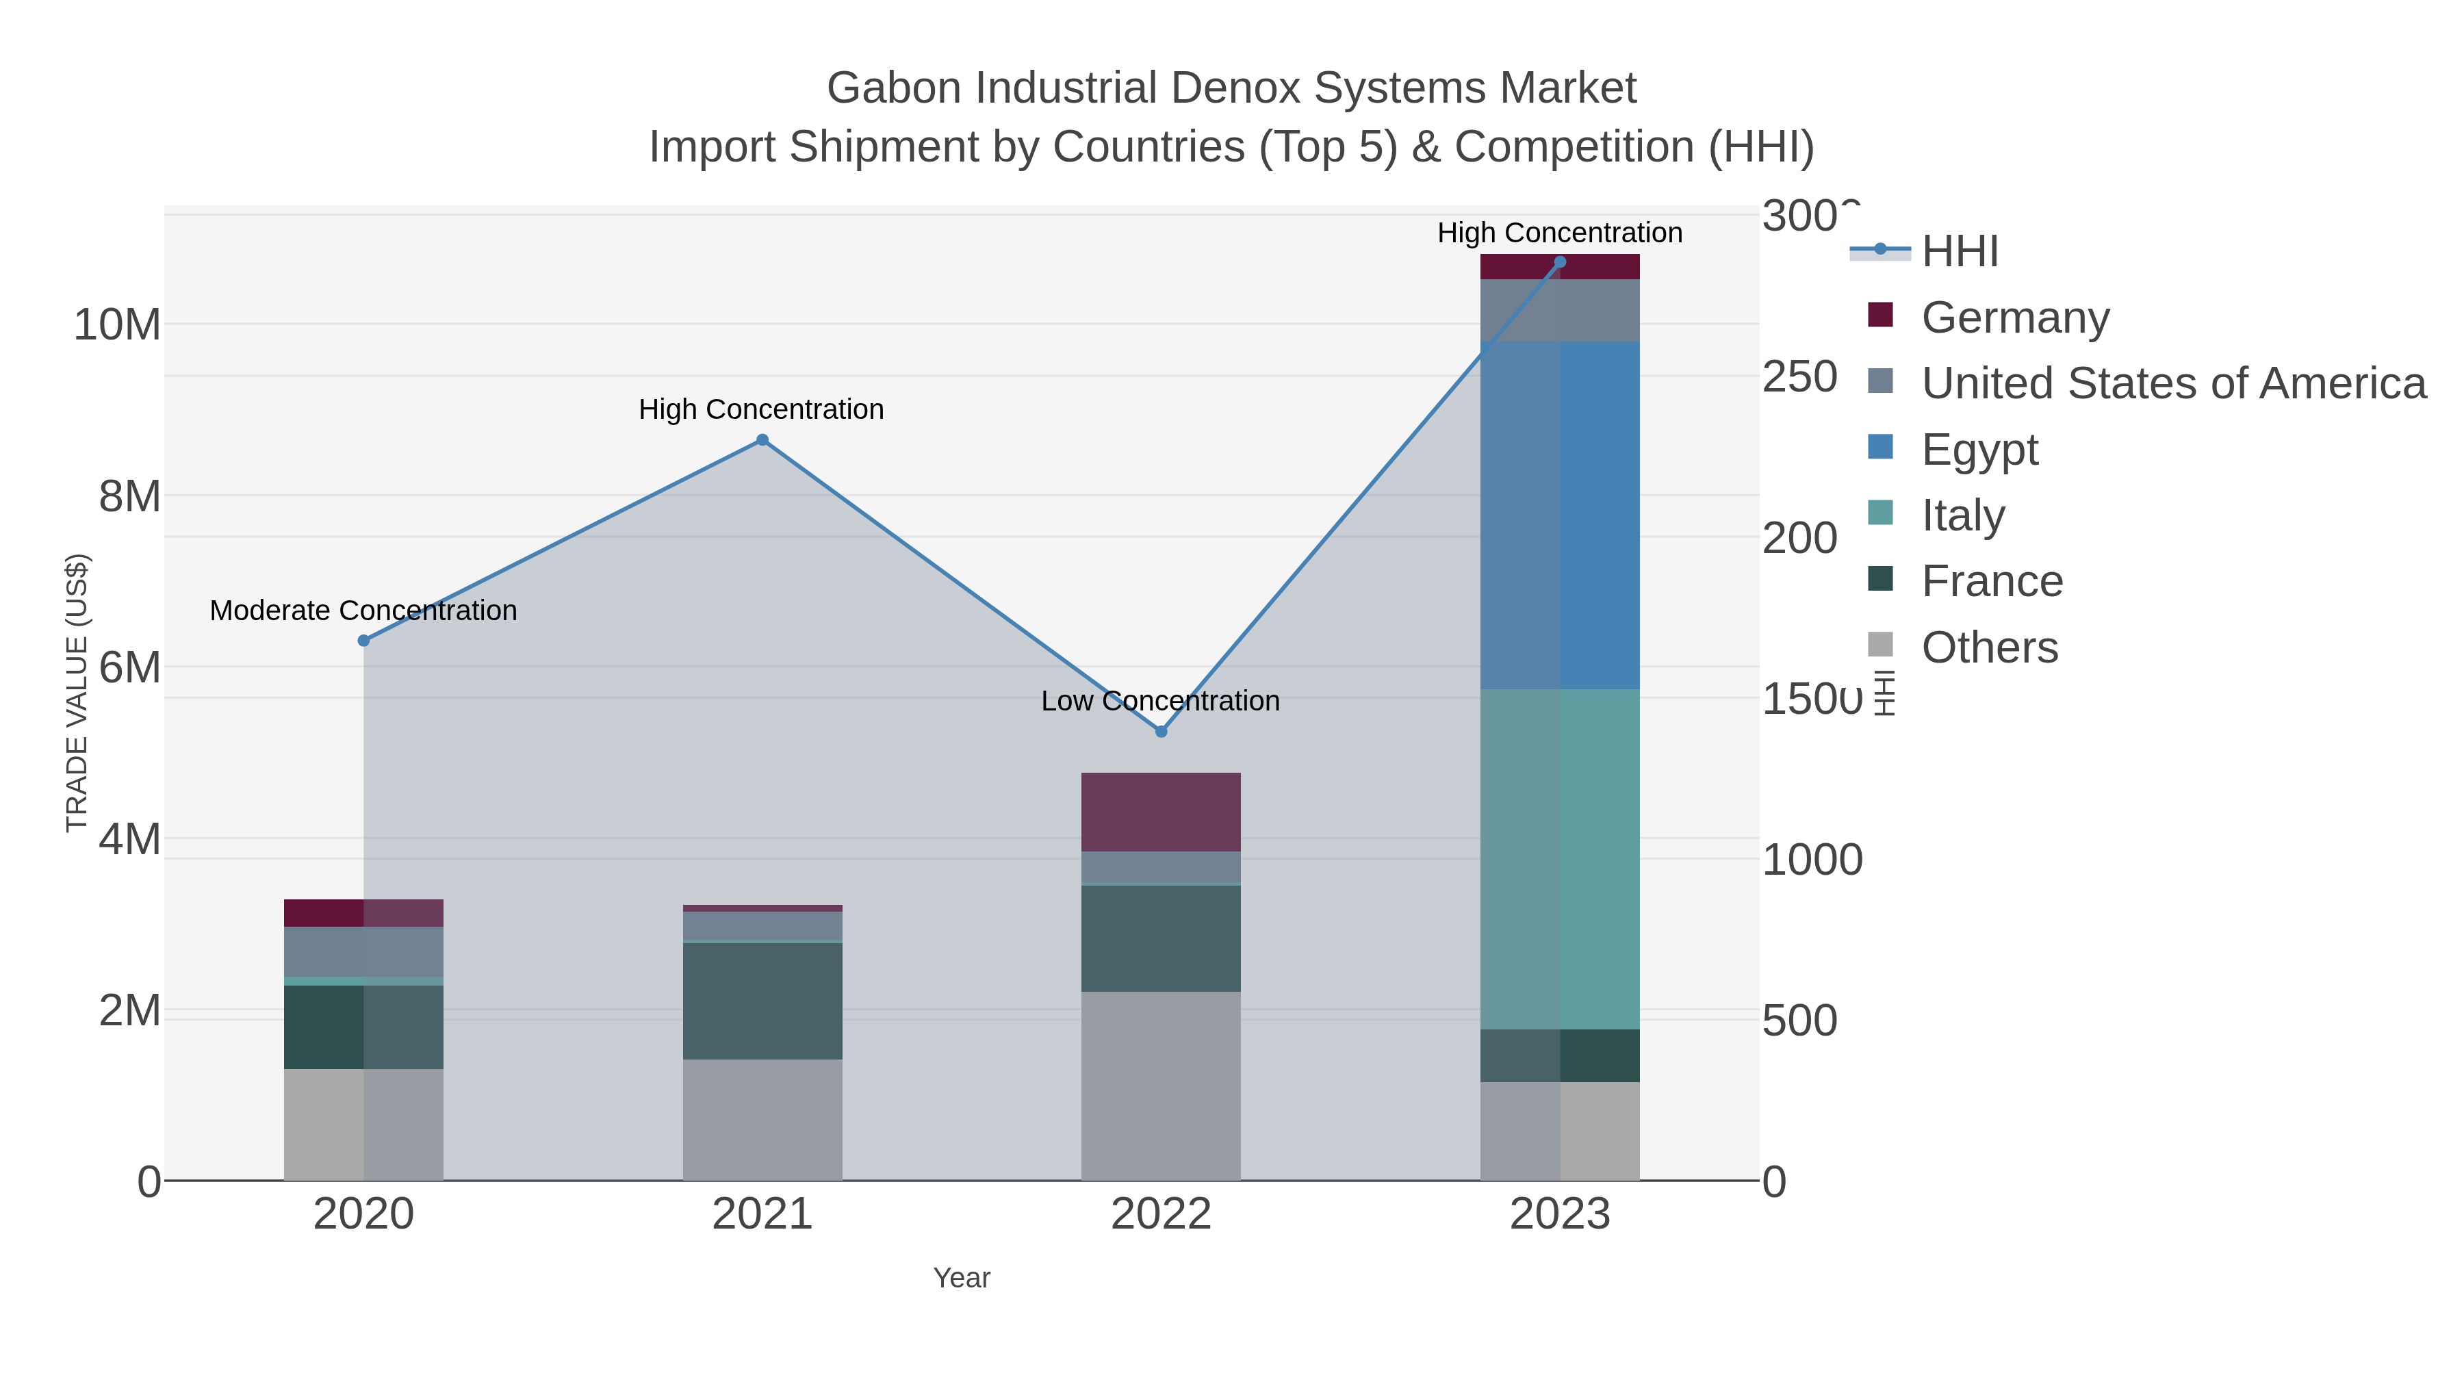
Task: Select the Germany segment of the 2022 bar
Action: 1162,812
